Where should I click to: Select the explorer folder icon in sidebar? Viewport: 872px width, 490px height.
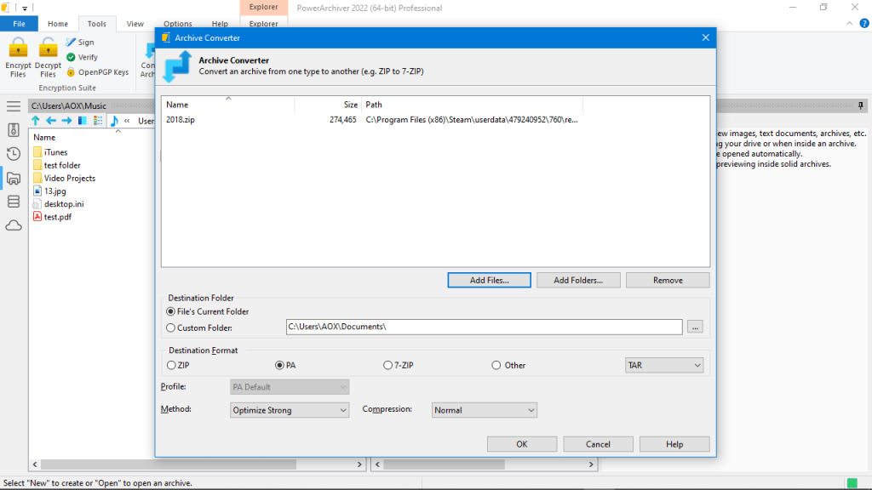click(14, 179)
